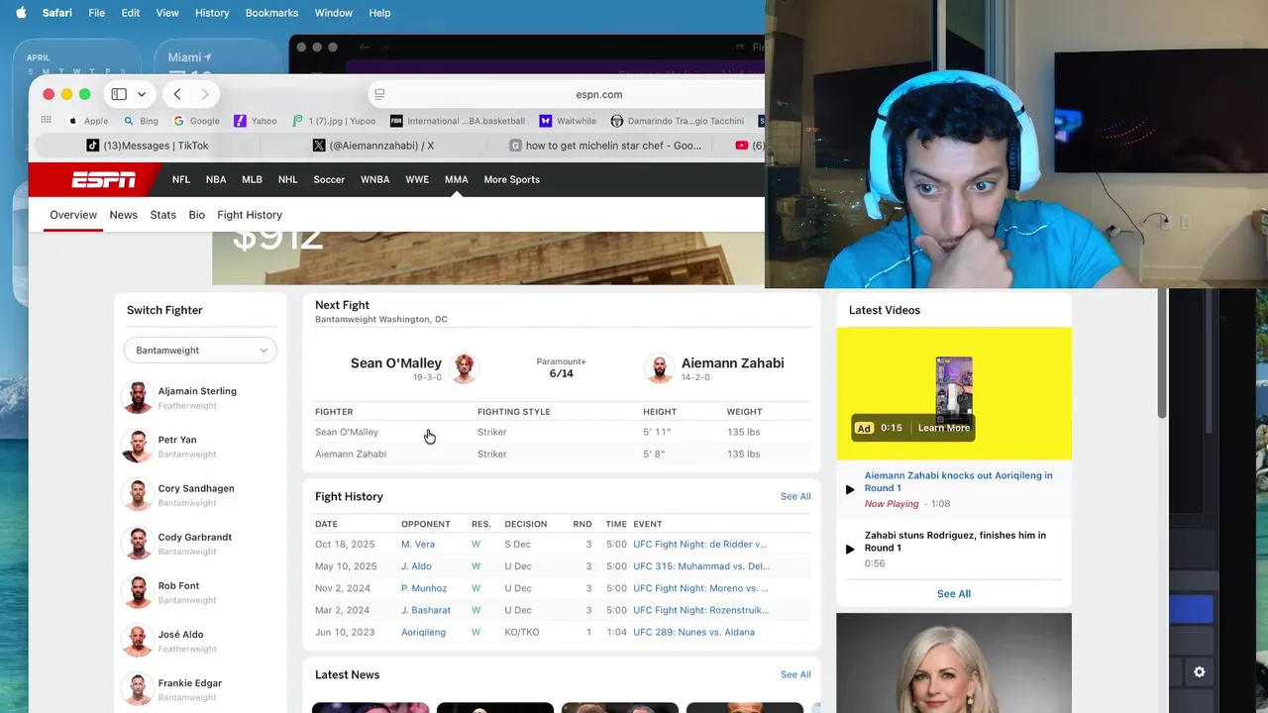Open See All in Latest News

[x=795, y=675]
